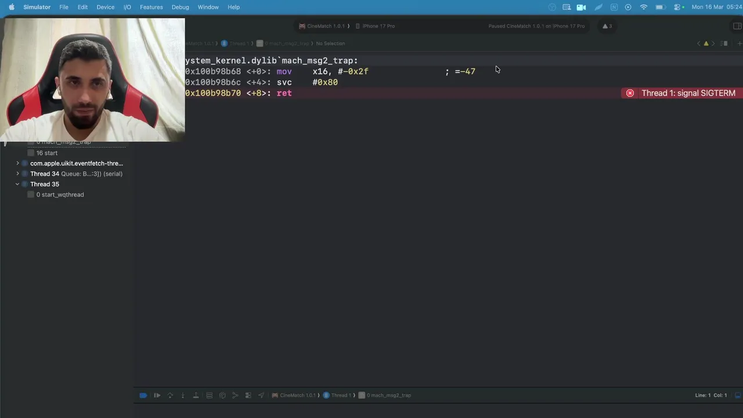Image resolution: width=743 pixels, height=418 pixels.
Task: Click the date and time in menu bar
Action: pyautogui.click(x=716, y=7)
